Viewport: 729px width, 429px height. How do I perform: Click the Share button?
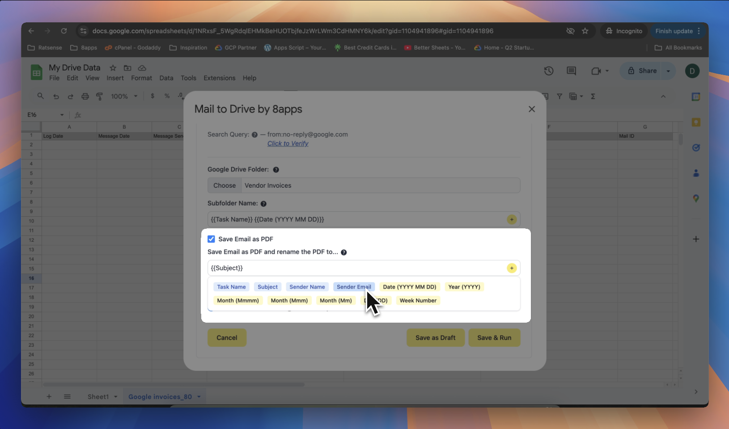(642, 71)
